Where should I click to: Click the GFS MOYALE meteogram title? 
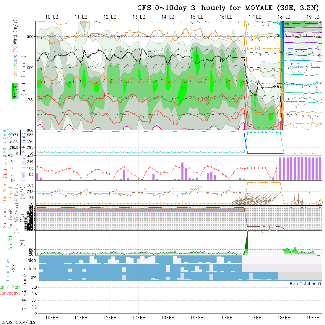(228, 8)
